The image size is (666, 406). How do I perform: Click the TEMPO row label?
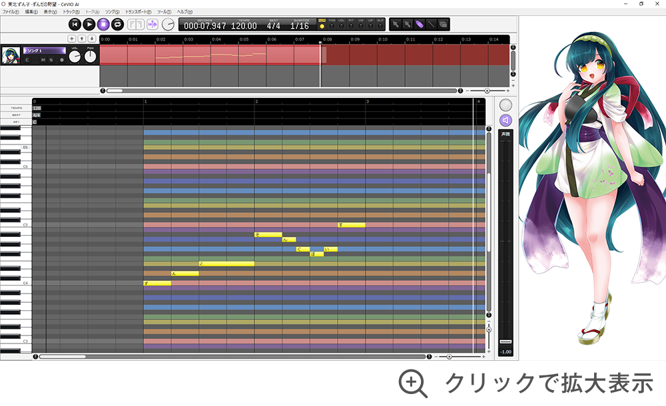[x=17, y=108]
